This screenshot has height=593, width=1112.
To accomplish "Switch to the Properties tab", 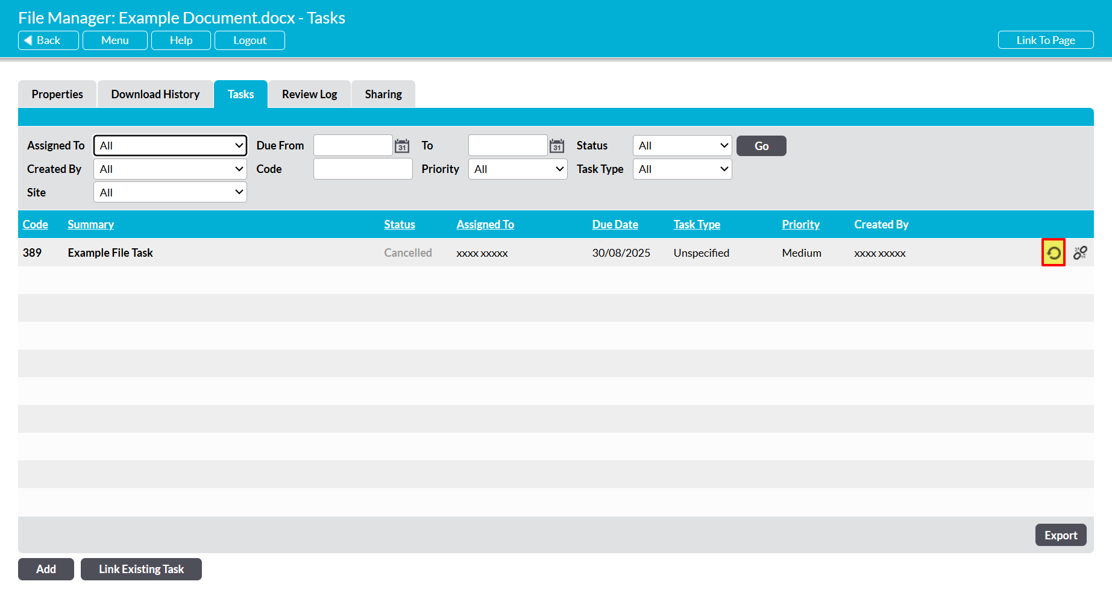I will 57,95.
